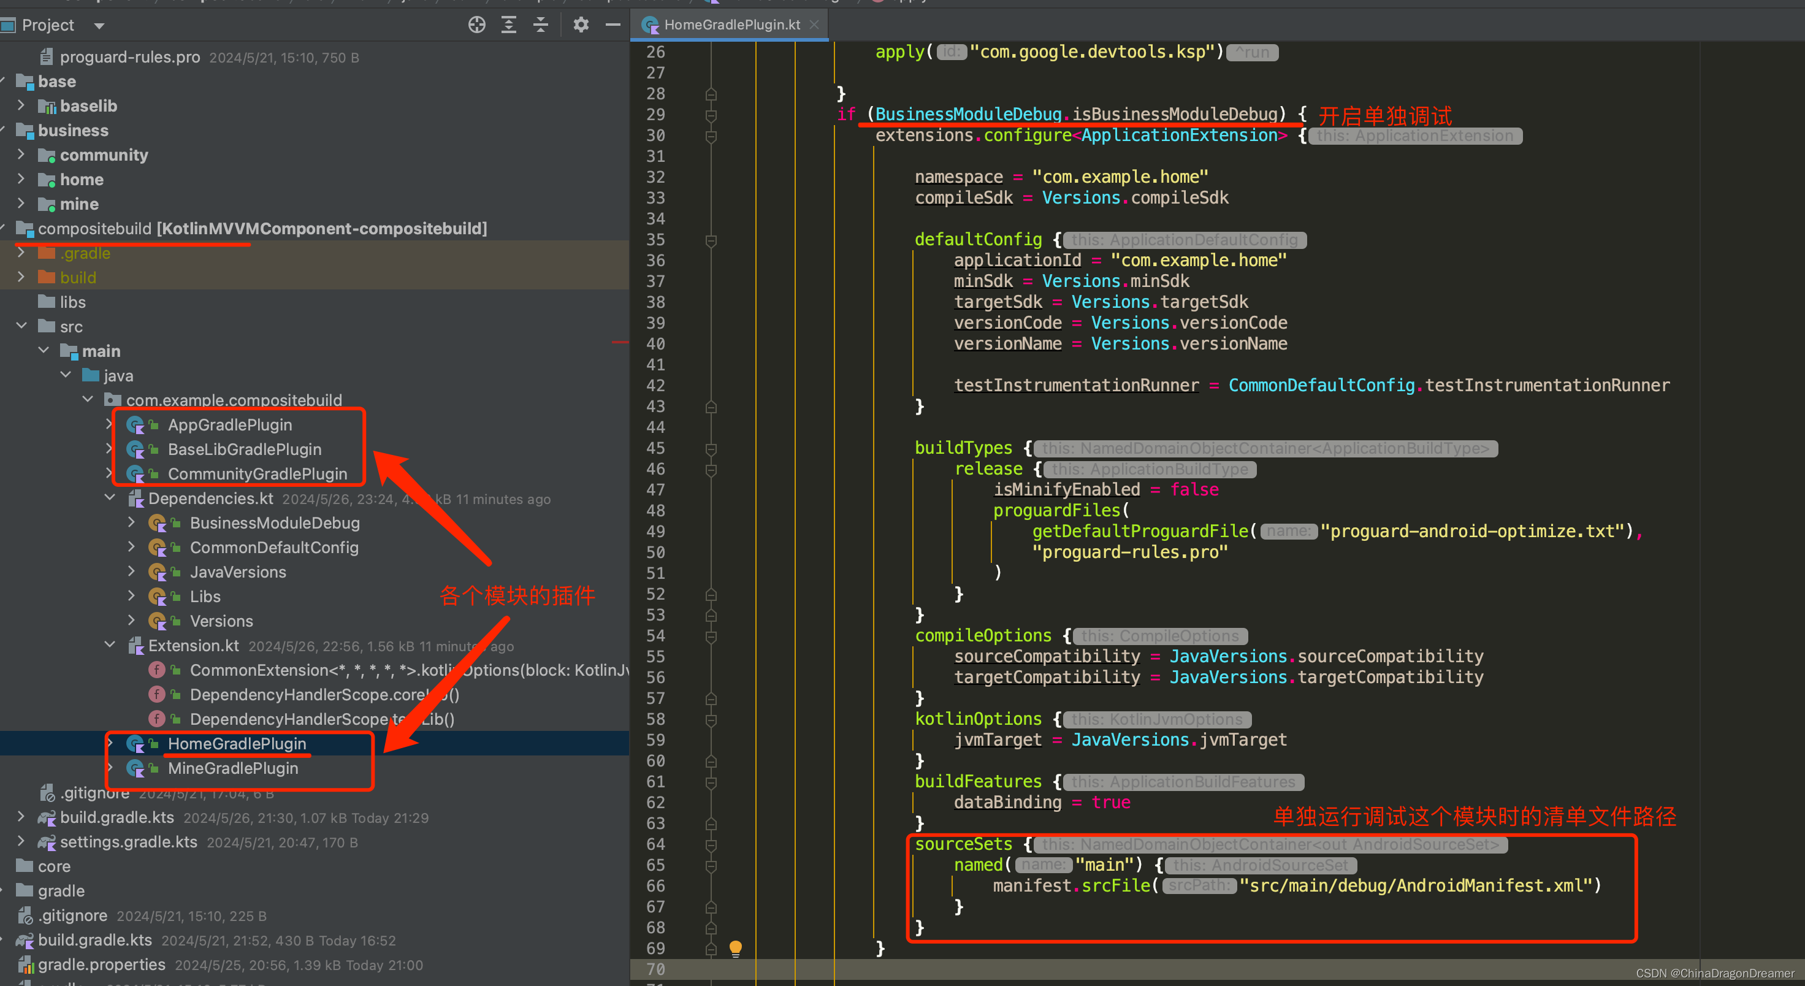1805x986 pixels.
Task: Click the intention light bulb near line 69
Action: tap(735, 948)
